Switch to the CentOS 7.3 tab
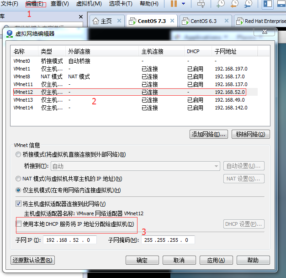The height and width of the screenshot is (278, 286). [x=152, y=21]
